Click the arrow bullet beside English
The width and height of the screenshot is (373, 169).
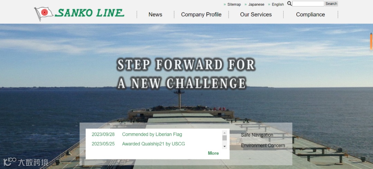pyautogui.click(x=269, y=4)
